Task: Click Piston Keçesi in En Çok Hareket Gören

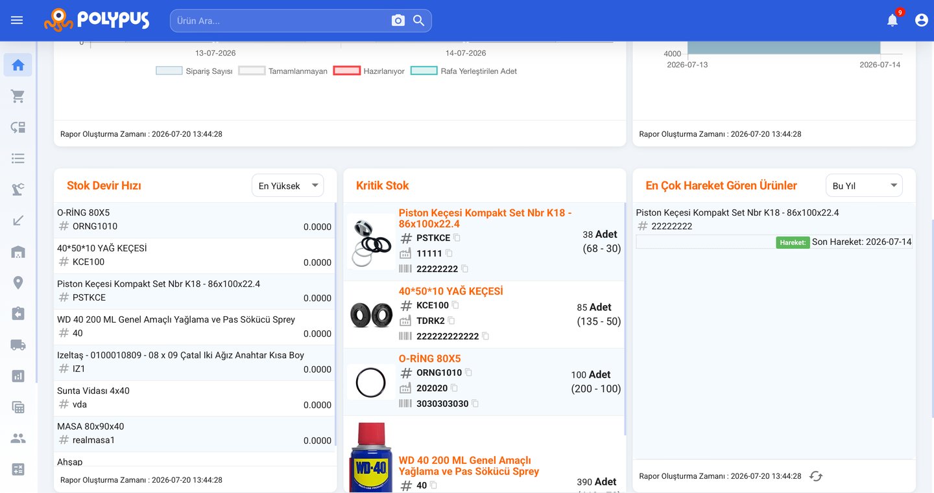Action: pyautogui.click(x=737, y=212)
